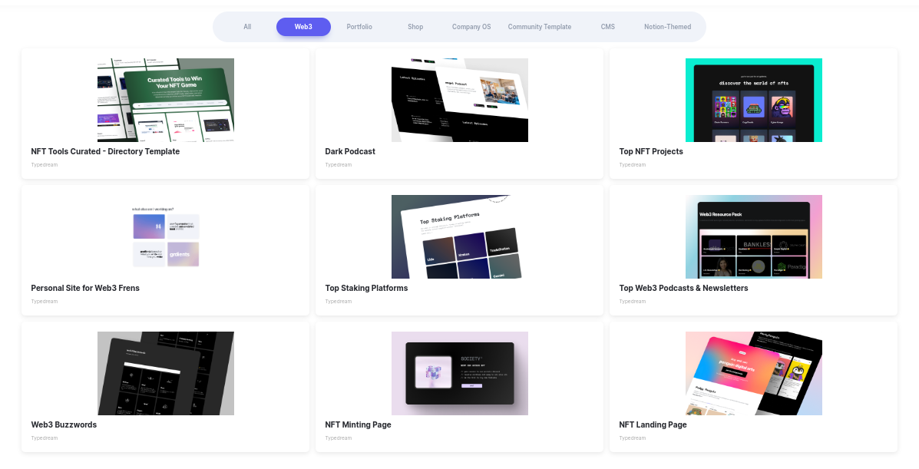Screen dimensions: 919x469
Task: Click Typedream author under Top Web3 Podcasts
Action: click(x=633, y=302)
